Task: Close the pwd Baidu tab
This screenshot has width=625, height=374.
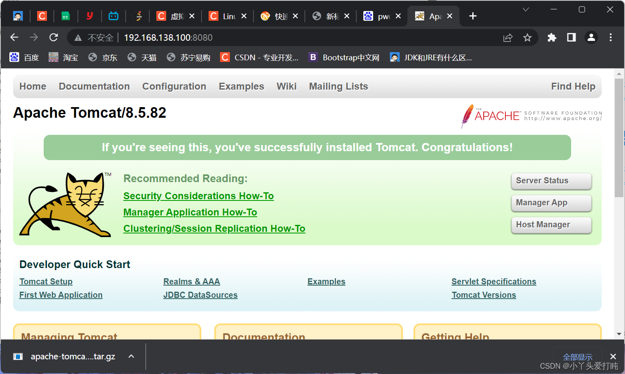Action: point(398,16)
